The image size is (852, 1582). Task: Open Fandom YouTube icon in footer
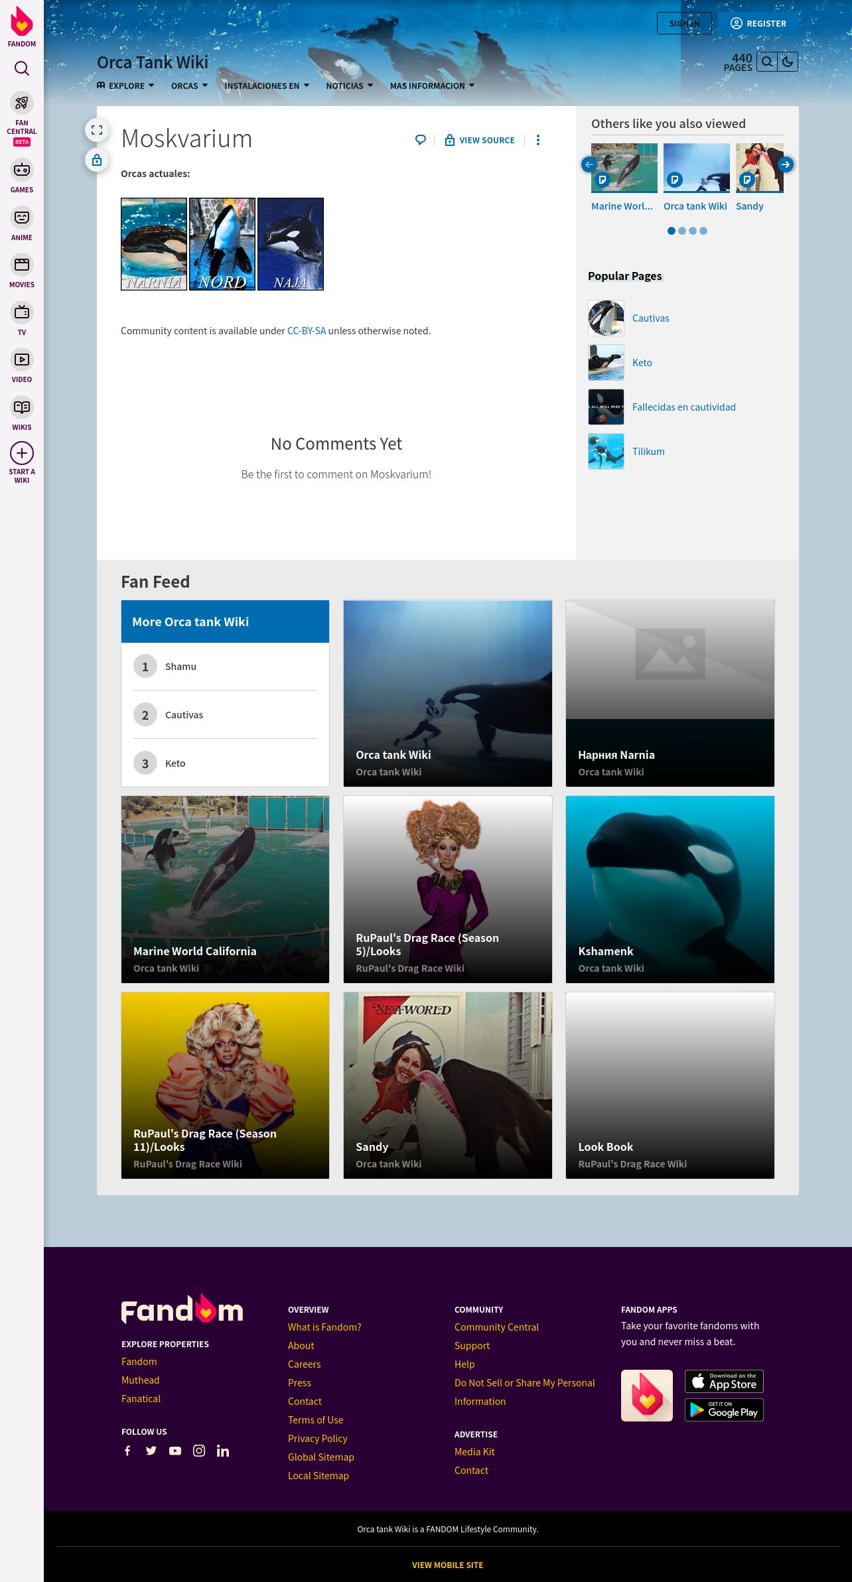[175, 1451]
